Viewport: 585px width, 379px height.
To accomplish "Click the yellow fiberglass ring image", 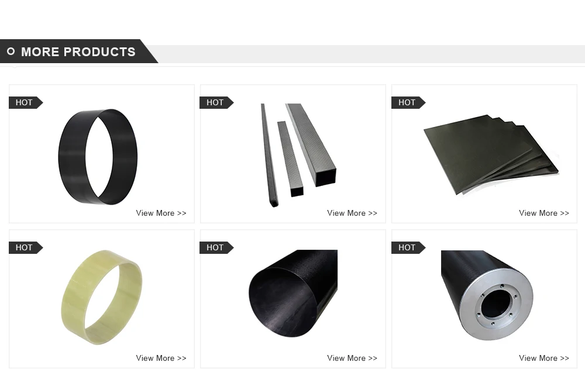I will [x=101, y=297].
